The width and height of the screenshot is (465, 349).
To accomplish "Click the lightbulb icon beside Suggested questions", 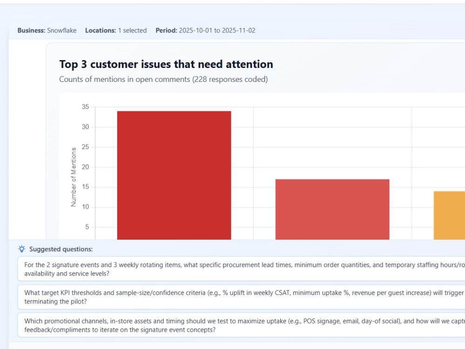I will pyautogui.click(x=22, y=248).
